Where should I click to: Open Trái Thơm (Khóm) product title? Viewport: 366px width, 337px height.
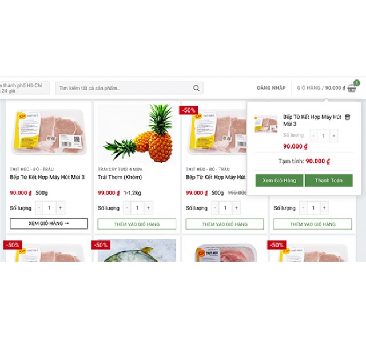tap(120, 178)
